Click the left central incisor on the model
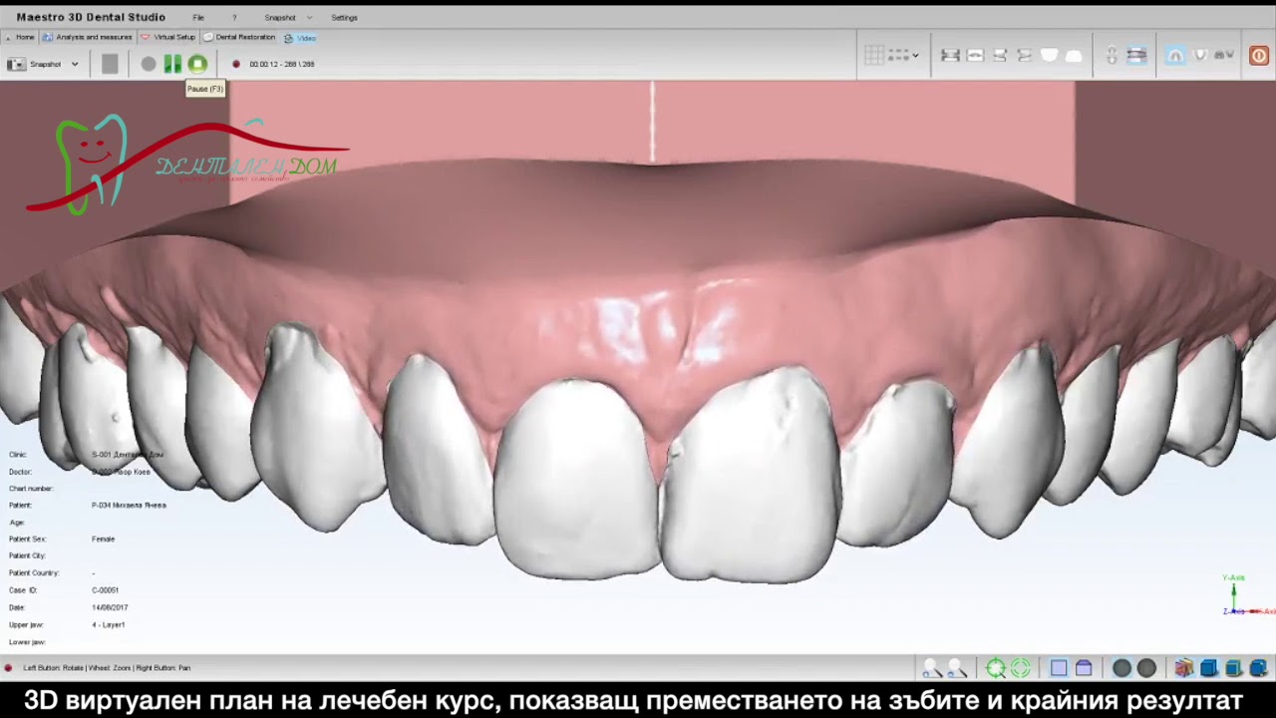1276x718 pixels. (576, 479)
